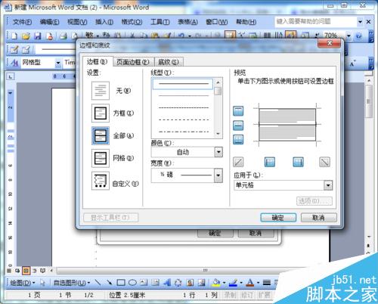Click the horizontal document scrollbar thumb
Viewport: 378px width, 304px height.
pos(205,271)
